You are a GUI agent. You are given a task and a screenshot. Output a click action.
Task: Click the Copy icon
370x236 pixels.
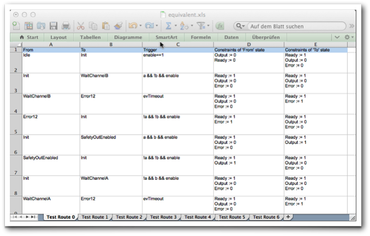[93, 26]
